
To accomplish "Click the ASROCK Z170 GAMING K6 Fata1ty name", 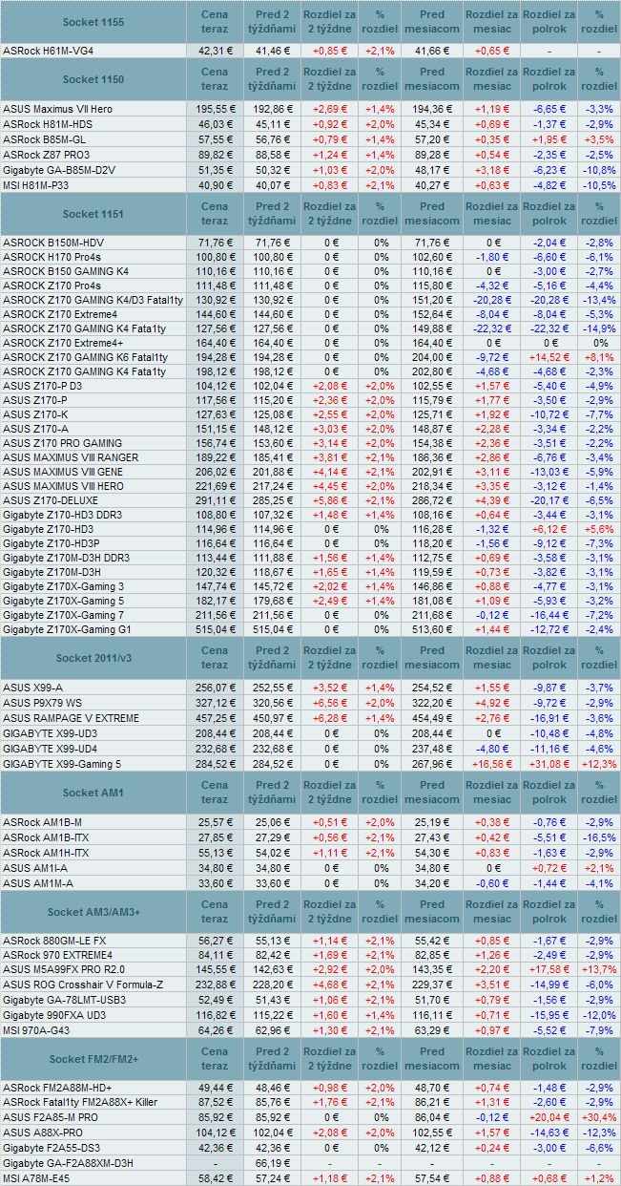I will pos(85,357).
